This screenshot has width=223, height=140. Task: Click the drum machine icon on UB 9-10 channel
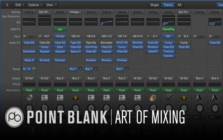138,98
